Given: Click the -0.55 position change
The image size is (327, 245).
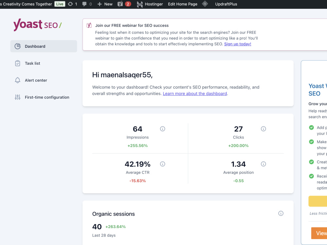Looking at the screenshot, I should pyautogui.click(x=238, y=181).
